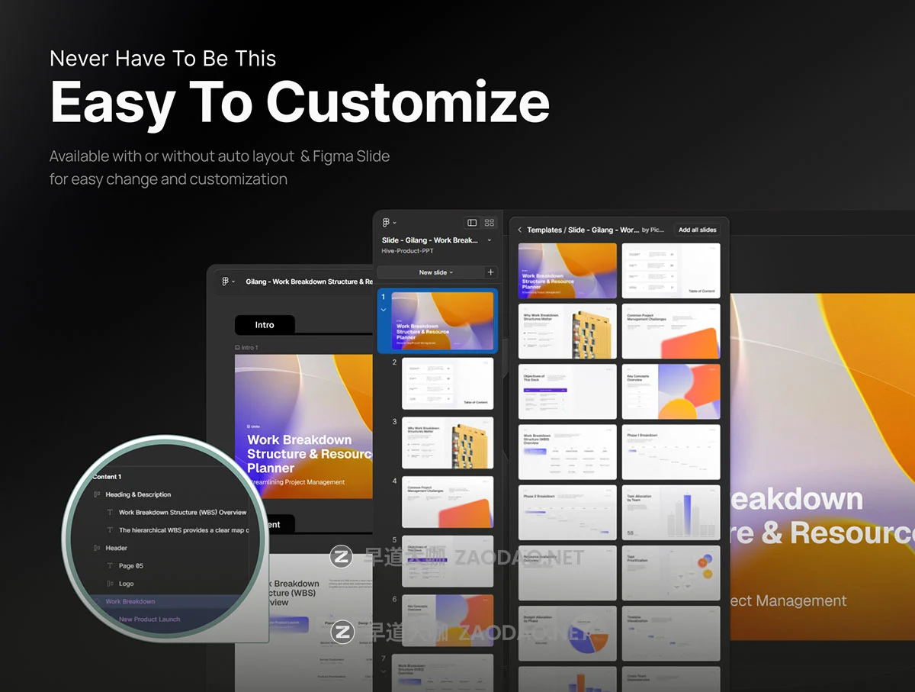
Task: Select the Work Breakdown layer
Action: 130,601
